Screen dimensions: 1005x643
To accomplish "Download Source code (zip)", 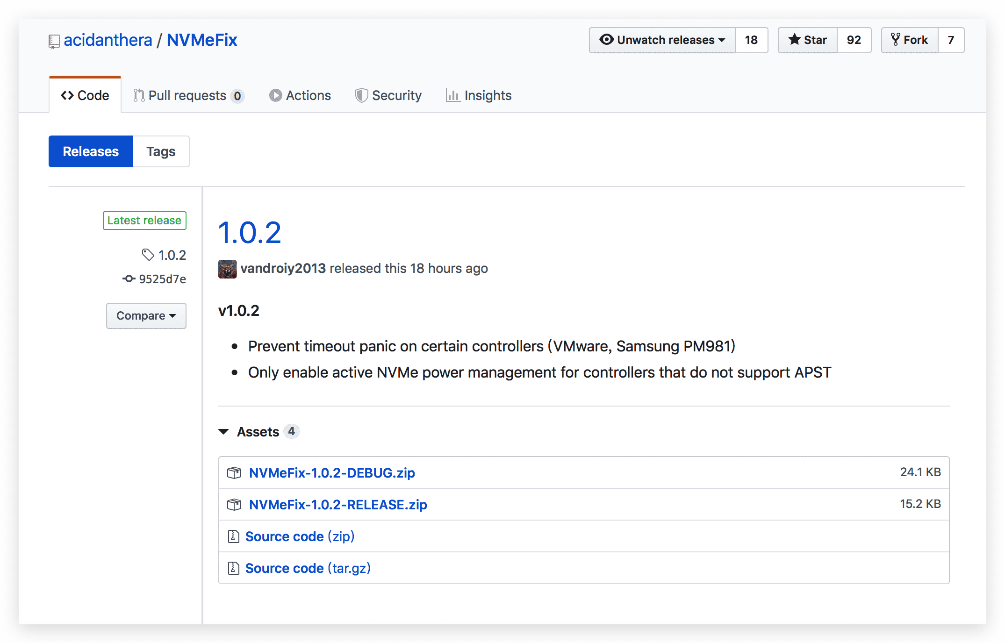I will tap(300, 536).
